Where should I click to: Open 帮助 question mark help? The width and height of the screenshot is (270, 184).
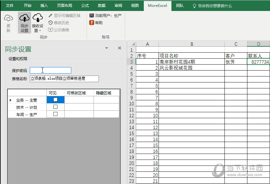(x=96, y=23)
